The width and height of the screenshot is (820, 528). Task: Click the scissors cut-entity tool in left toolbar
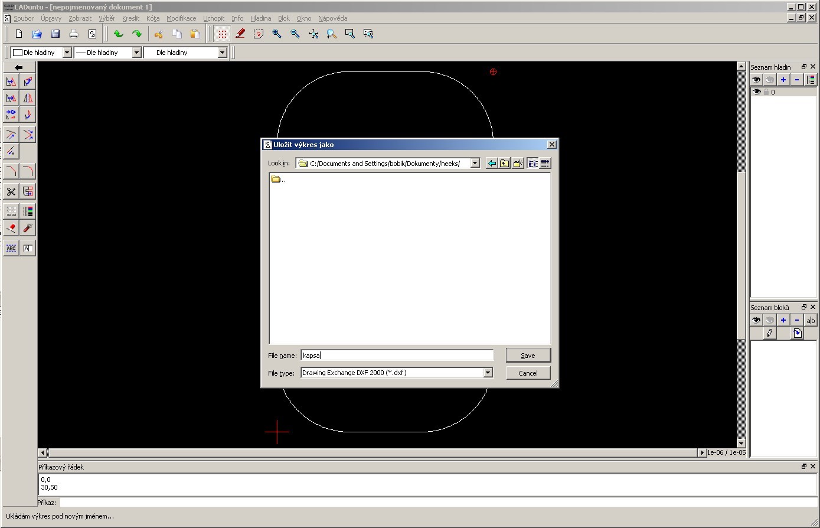[11, 191]
